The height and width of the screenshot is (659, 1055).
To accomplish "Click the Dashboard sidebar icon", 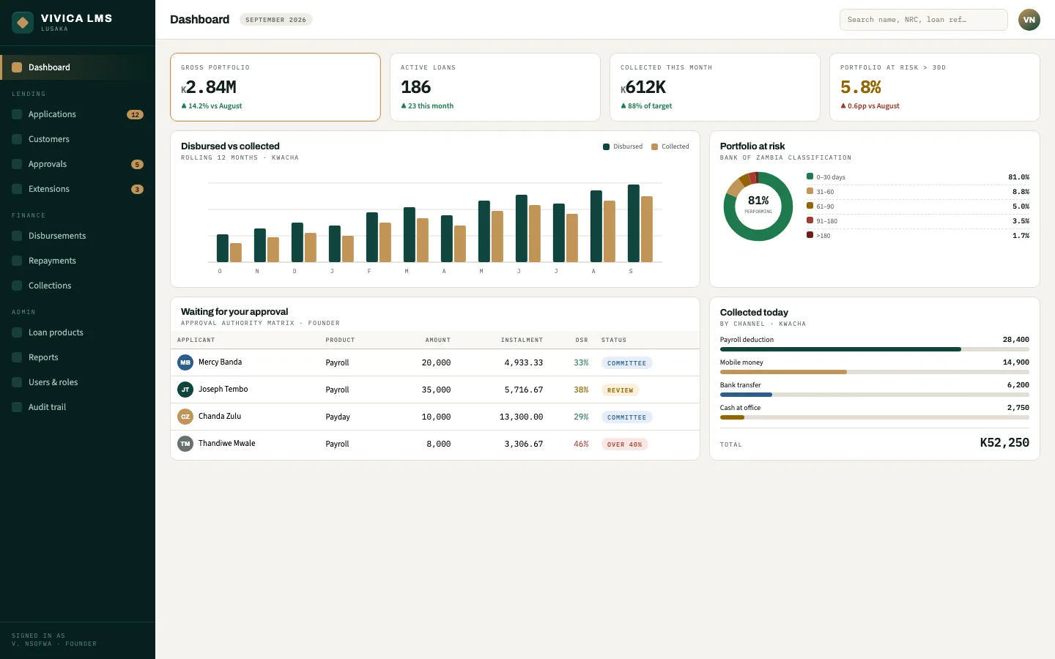I will pos(17,67).
